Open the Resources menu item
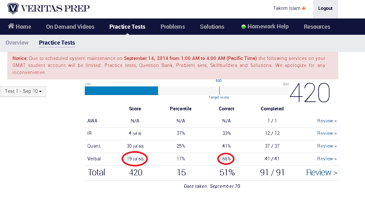The height and width of the screenshot is (198, 365). pyautogui.click(x=317, y=27)
